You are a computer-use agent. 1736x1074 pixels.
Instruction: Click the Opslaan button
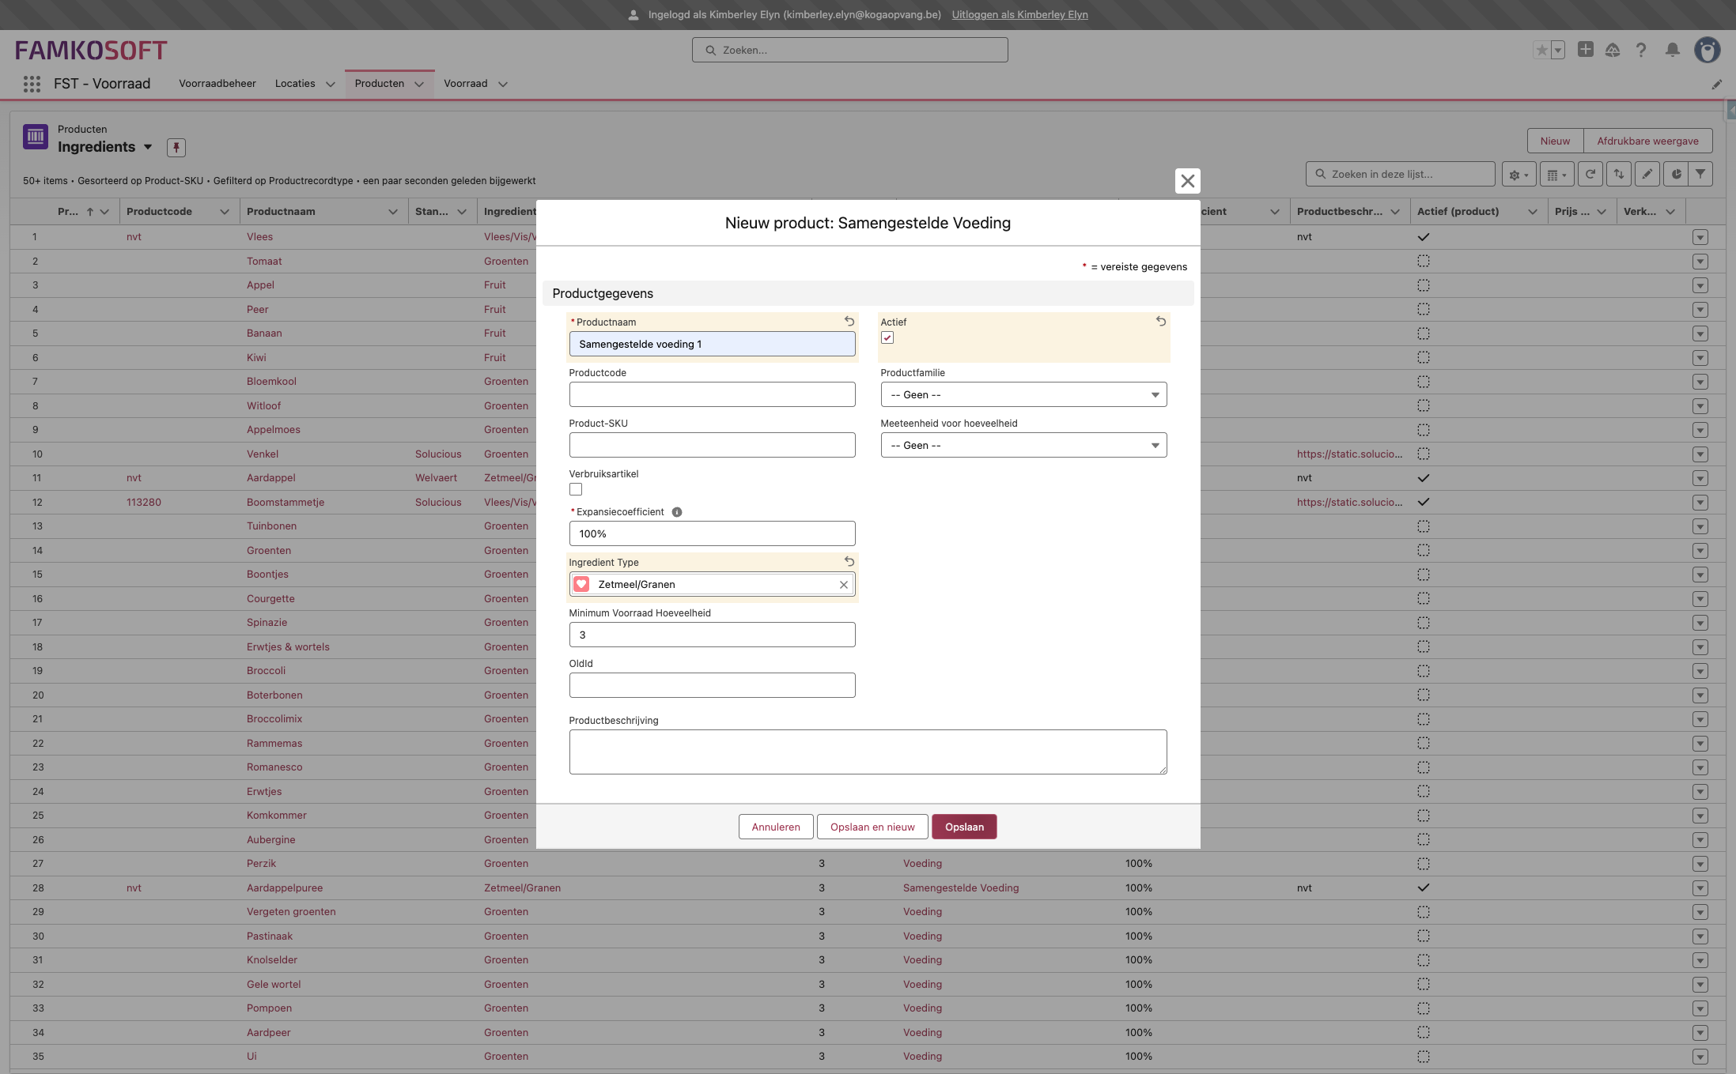(x=963, y=827)
